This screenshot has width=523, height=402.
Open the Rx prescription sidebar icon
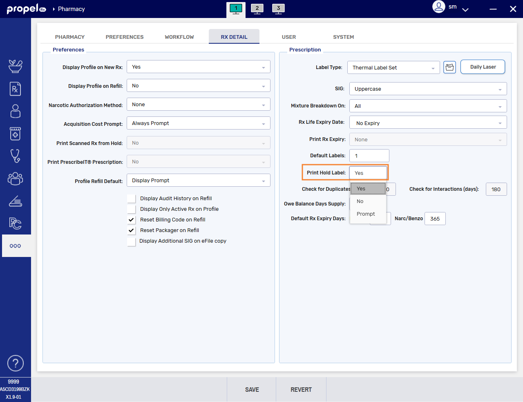point(15,89)
